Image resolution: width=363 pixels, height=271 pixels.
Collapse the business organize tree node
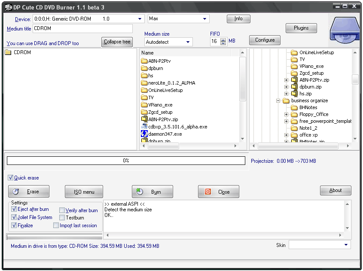(278, 100)
